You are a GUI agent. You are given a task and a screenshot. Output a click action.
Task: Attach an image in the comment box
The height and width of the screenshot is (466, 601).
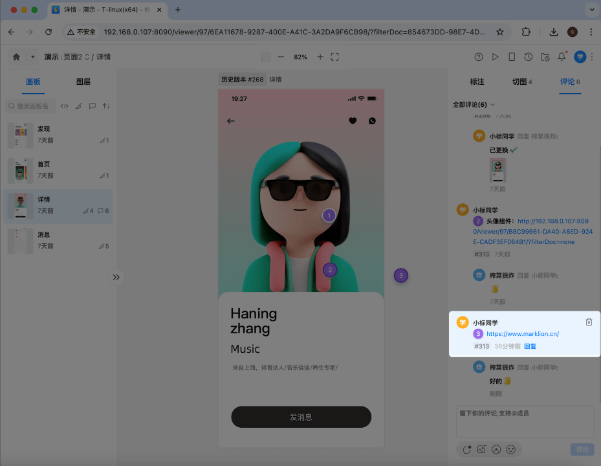482,449
